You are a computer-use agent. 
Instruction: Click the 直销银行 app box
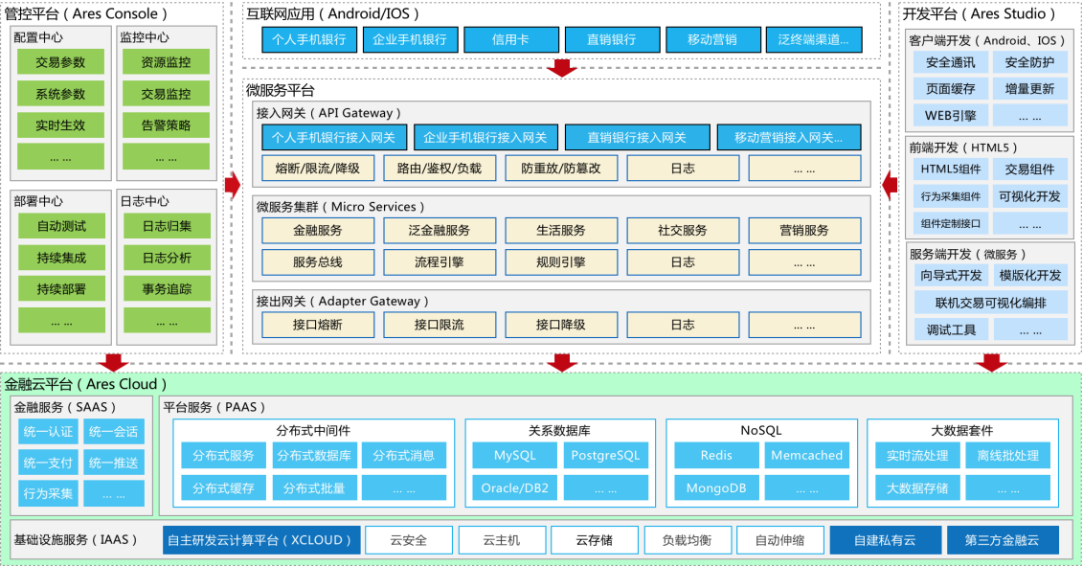(612, 40)
